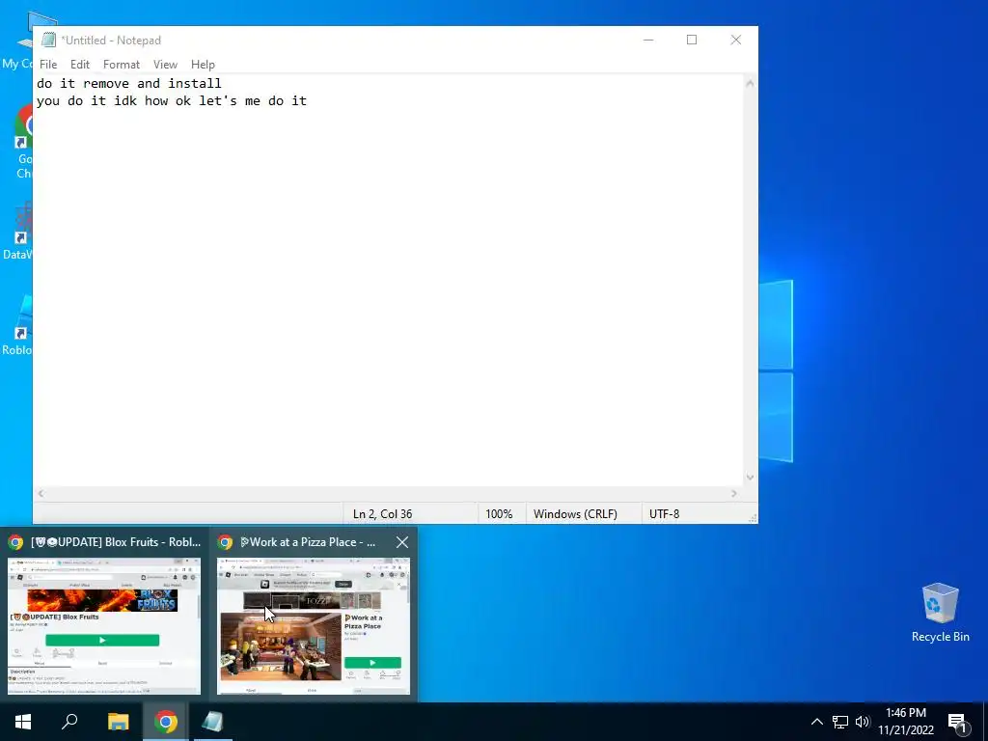988x741 pixels.
Task: Open the Action Center notifications icon
Action: [x=958, y=722]
